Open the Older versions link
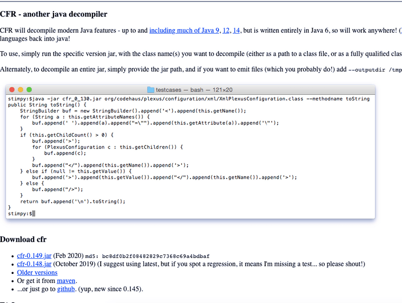The height and width of the screenshot is (303, 402). (x=37, y=272)
